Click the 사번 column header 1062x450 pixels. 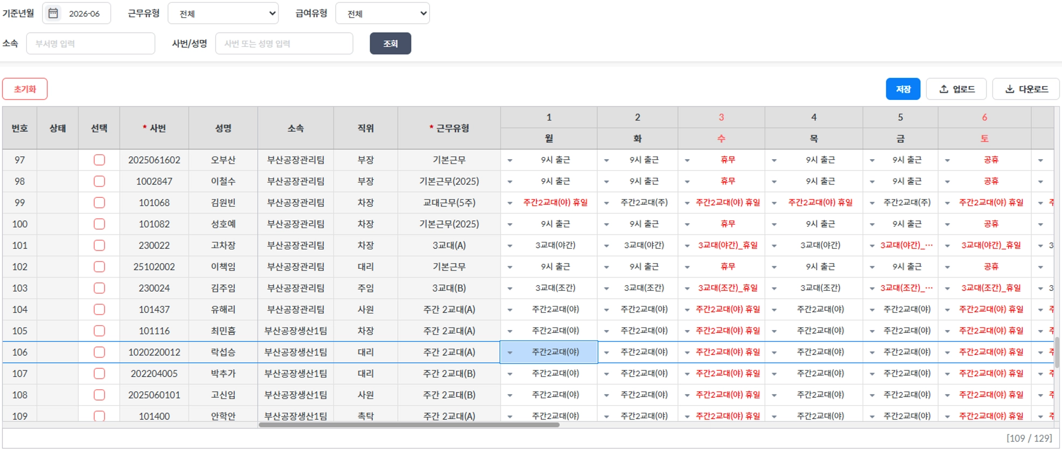pyautogui.click(x=154, y=128)
